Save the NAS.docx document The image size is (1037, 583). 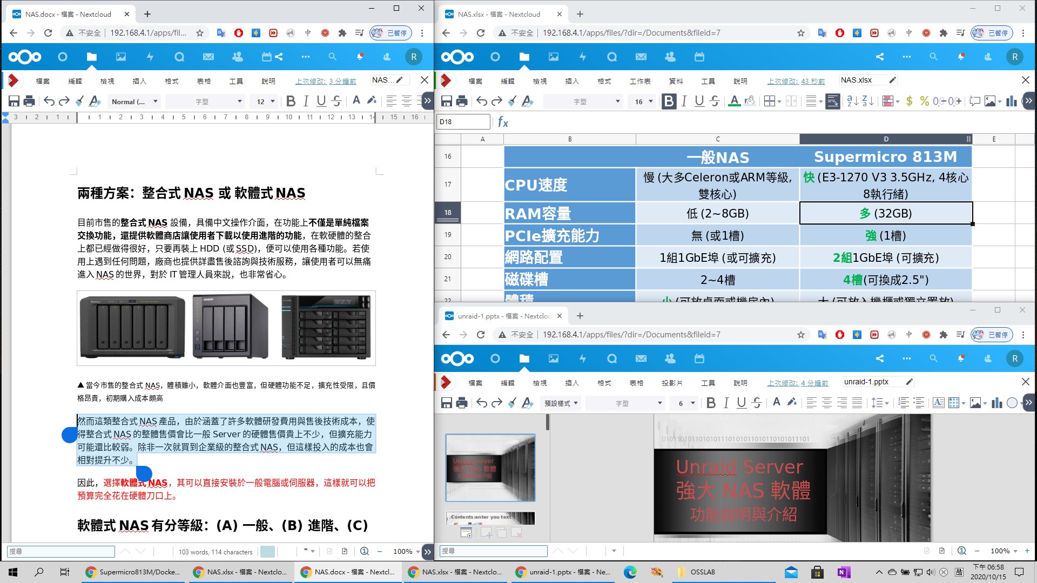pyautogui.click(x=14, y=101)
